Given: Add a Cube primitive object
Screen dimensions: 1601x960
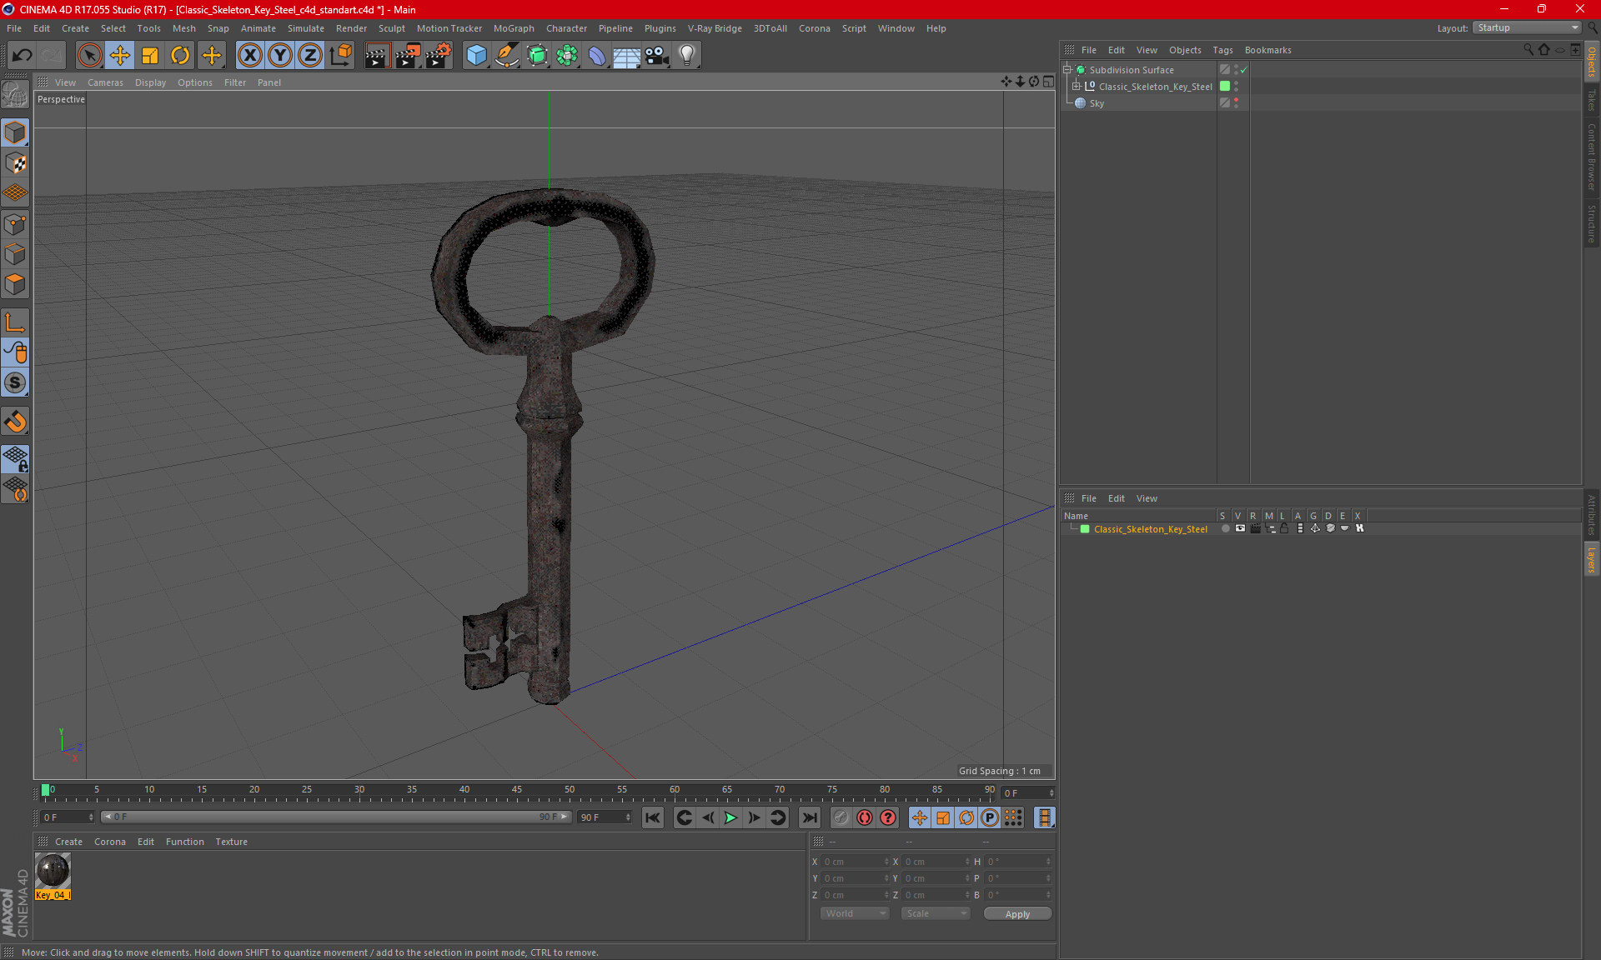Looking at the screenshot, I should point(476,56).
